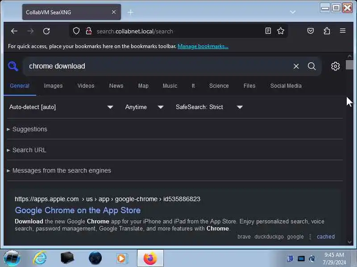Viewport: 357px width, 267px height.
Task: Click the duckduckgo engine label
Action: click(269, 237)
